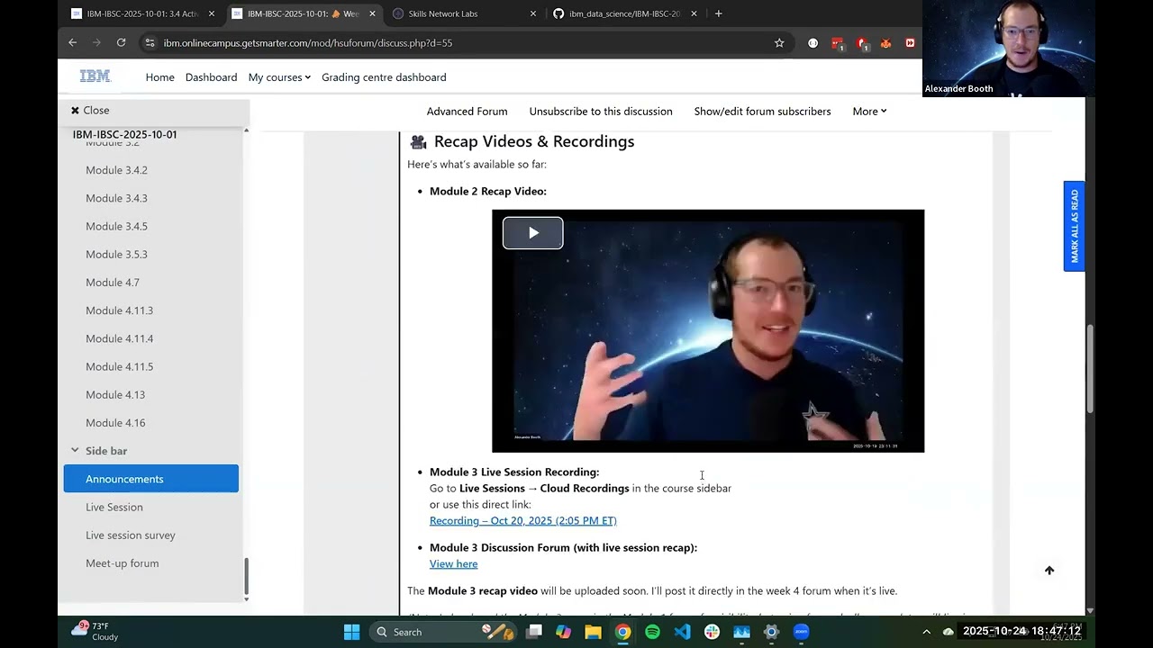Open the red fast-forward extension icon
Image resolution: width=1153 pixels, height=648 pixels.
coord(910,42)
